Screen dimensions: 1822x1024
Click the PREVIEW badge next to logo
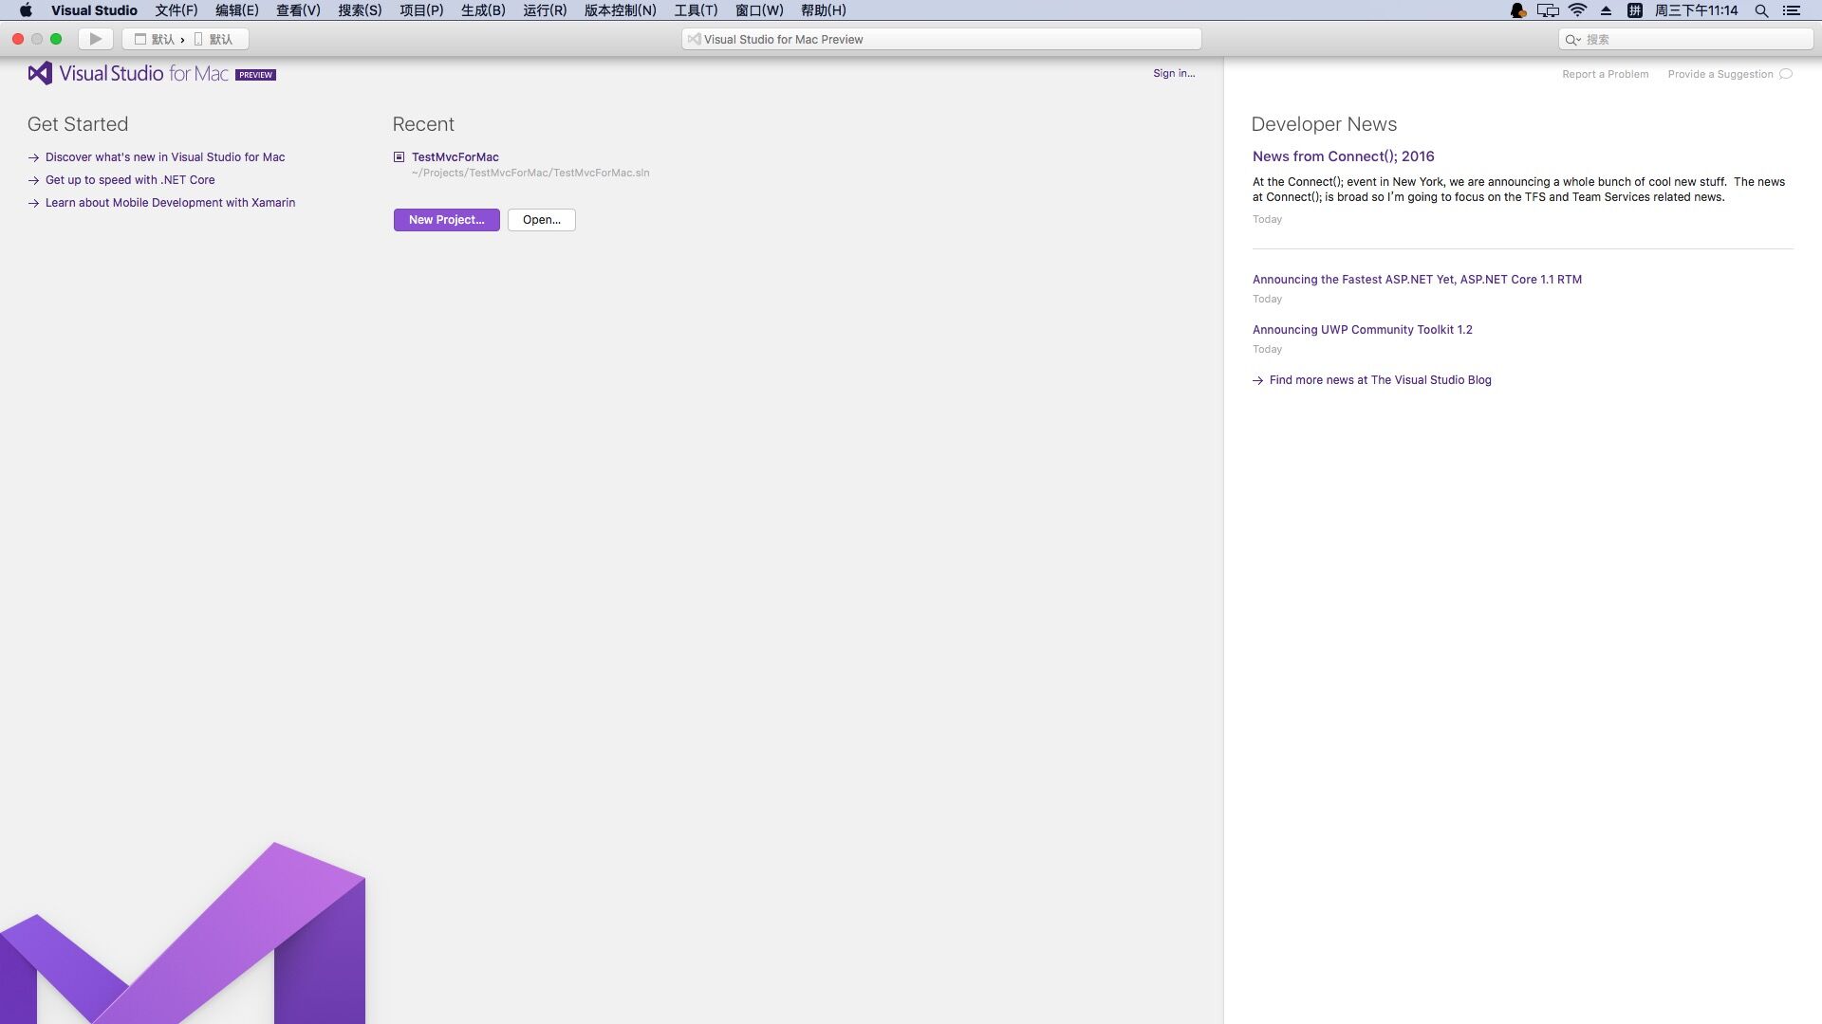[x=255, y=75]
